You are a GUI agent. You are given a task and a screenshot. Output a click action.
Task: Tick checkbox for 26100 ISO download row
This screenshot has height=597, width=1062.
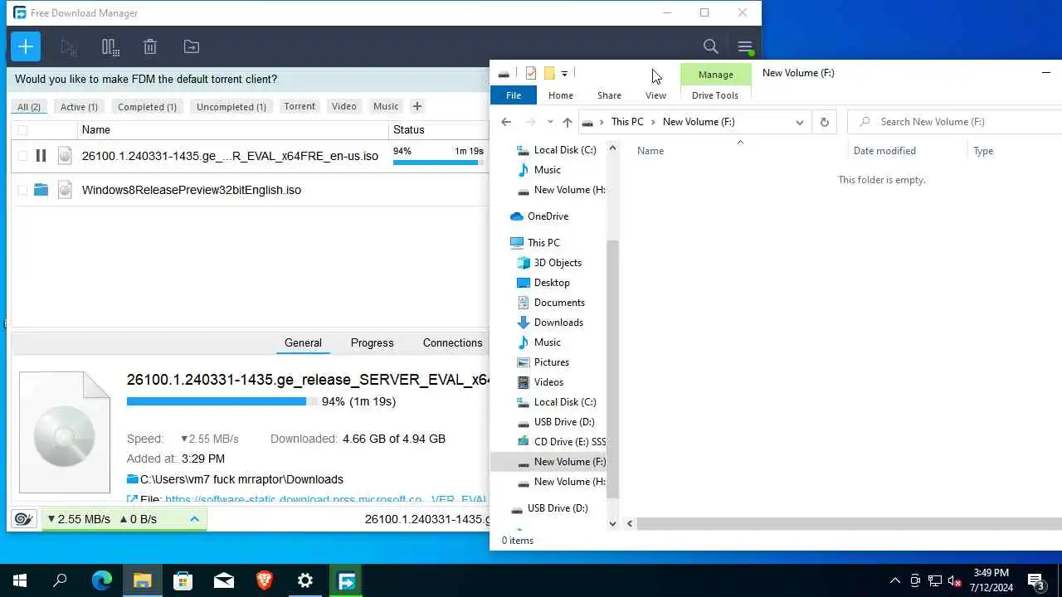(22, 156)
